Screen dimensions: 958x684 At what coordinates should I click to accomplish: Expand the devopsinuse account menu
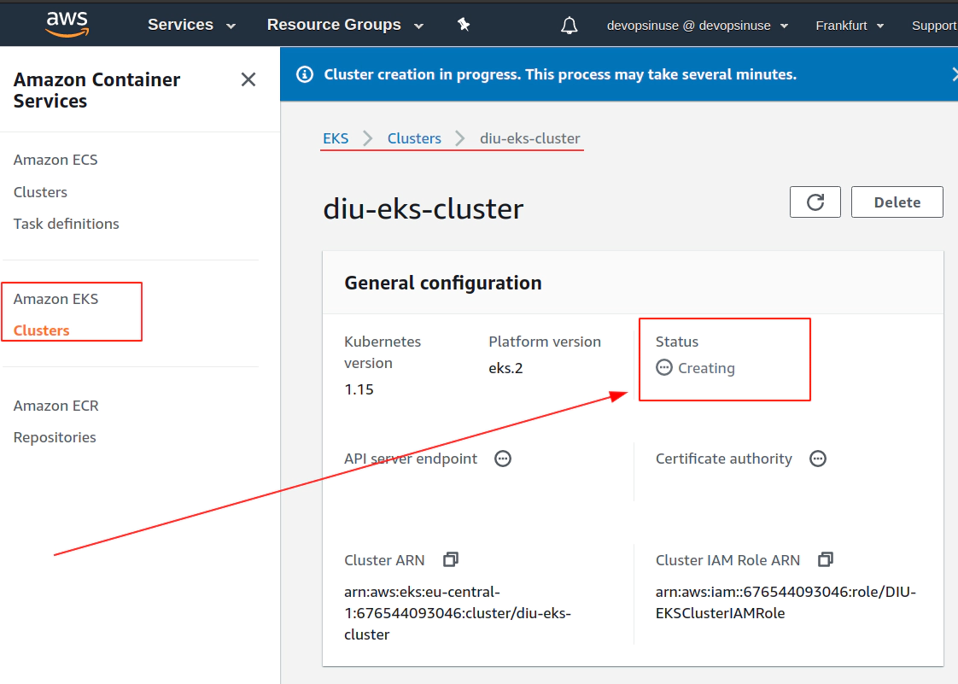[x=697, y=26]
